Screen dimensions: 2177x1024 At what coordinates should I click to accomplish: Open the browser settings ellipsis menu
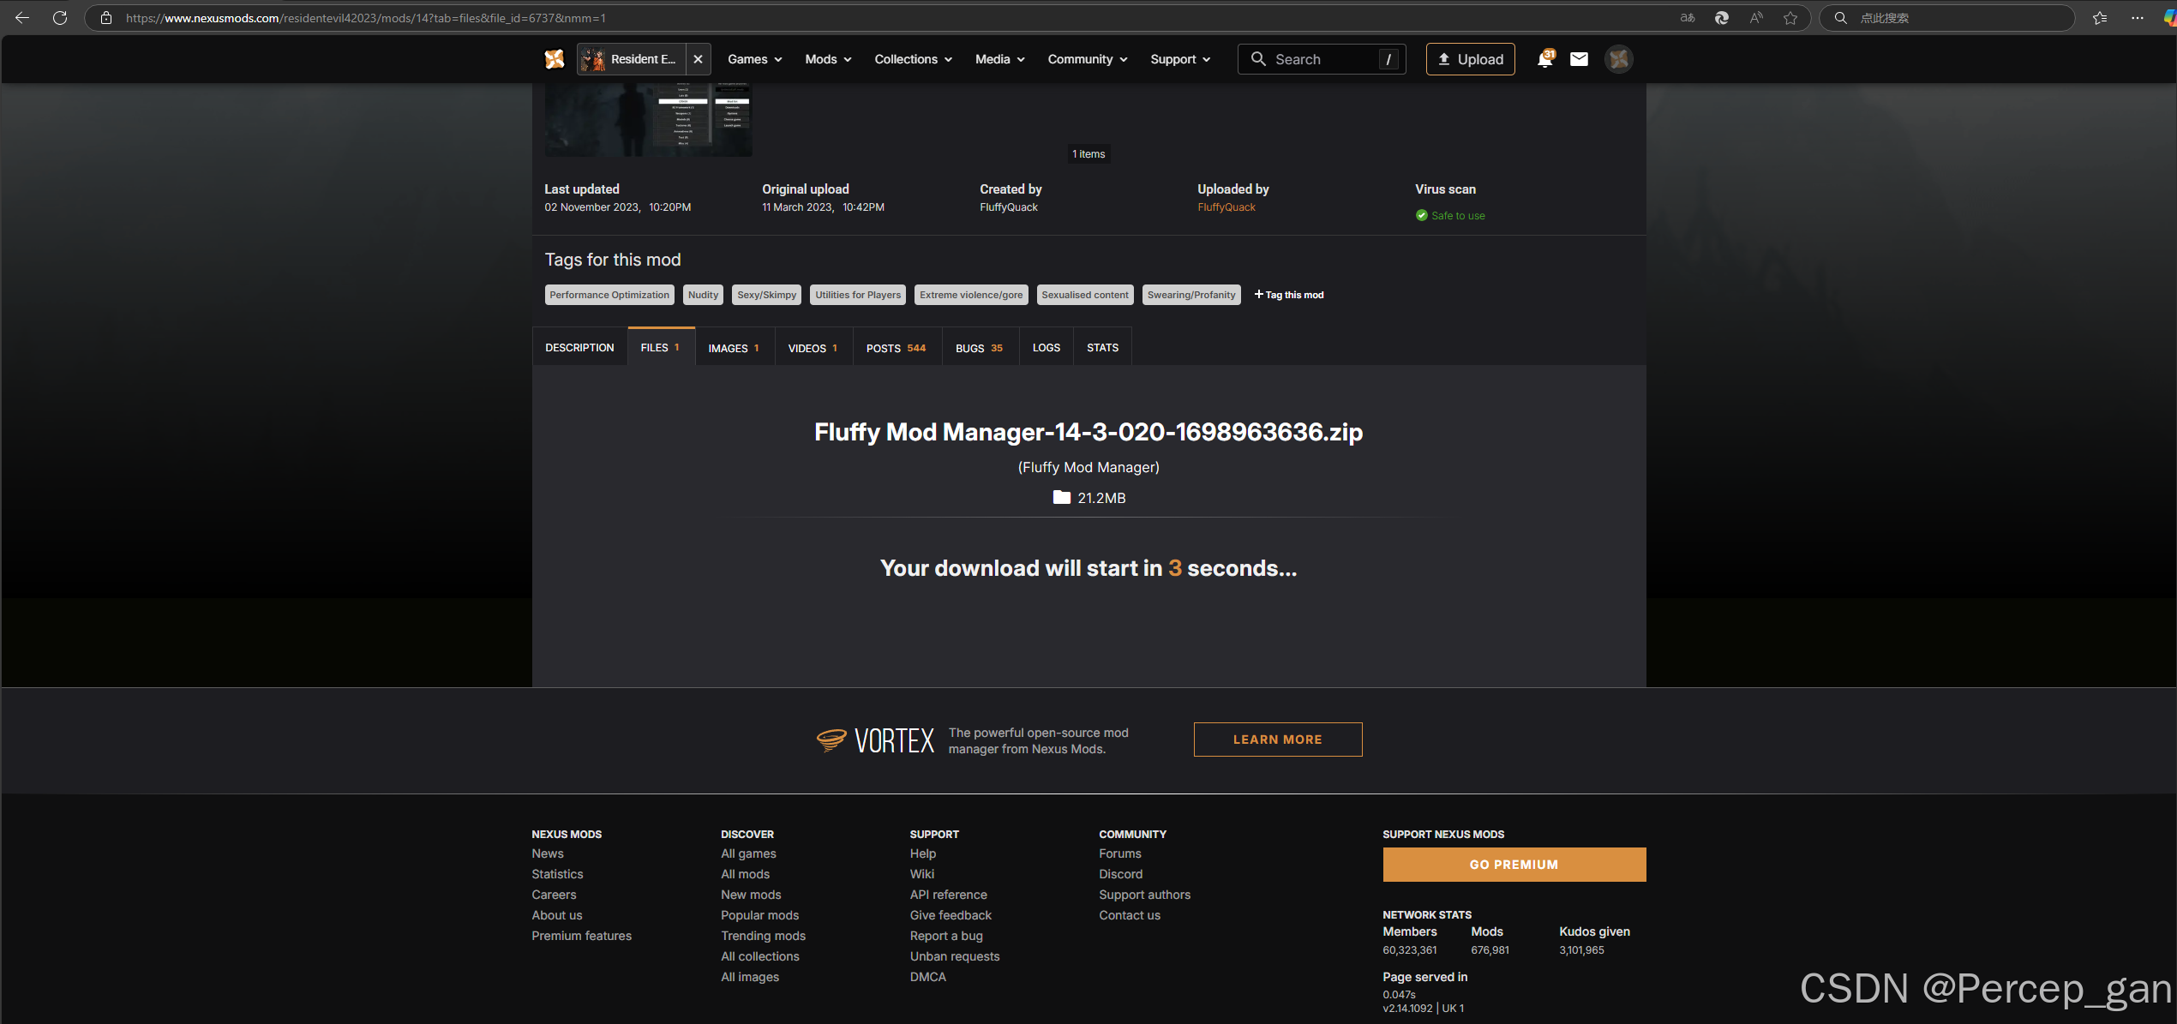click(2138, 18)
